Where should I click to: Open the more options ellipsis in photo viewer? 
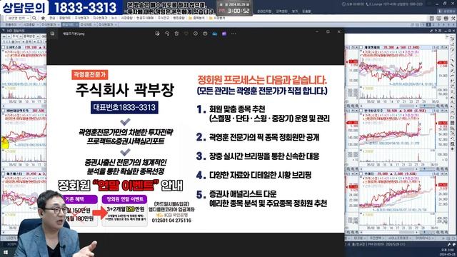pos(233,34)
